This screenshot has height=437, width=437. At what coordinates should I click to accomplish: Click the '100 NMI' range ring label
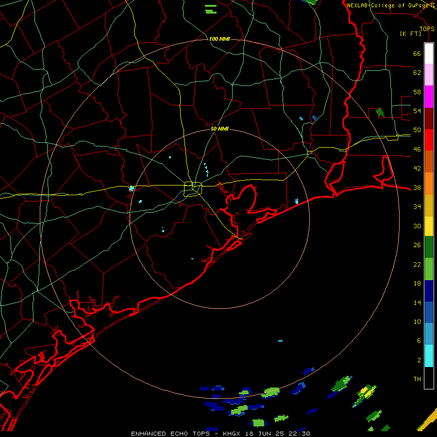click(219, 39)
